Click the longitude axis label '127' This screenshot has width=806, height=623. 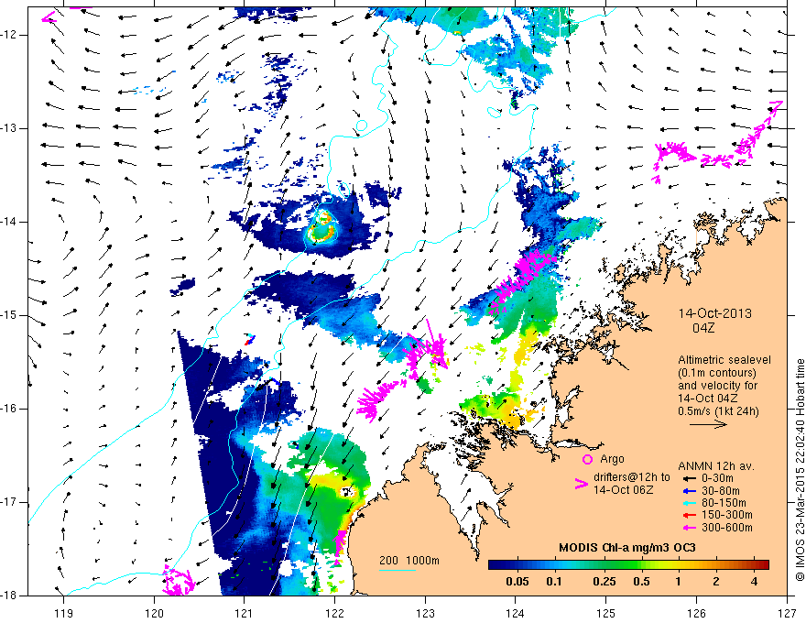(x=787, y=613)
